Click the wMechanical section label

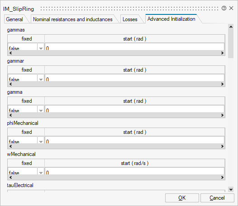coord(21,154)
